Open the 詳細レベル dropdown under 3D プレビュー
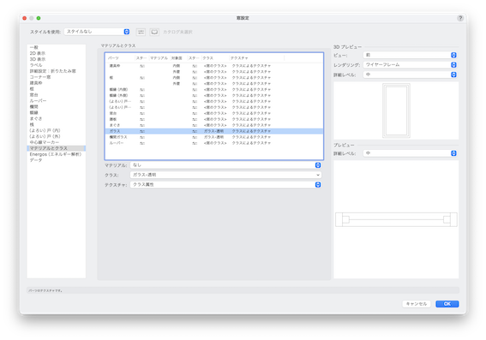This screenshot has width=486, height=340. pyautogui.click(x=410, y=75)
